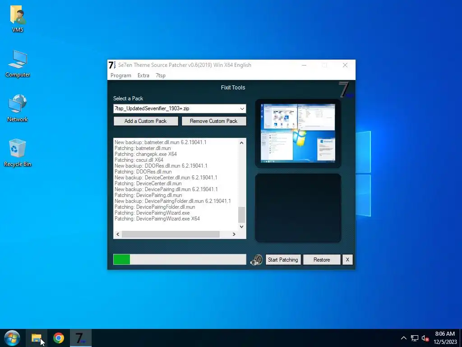Screen dimensions: 462x347
Task: Click the log's vertical scrollbar thumb
Action: (x=242, y=215)
